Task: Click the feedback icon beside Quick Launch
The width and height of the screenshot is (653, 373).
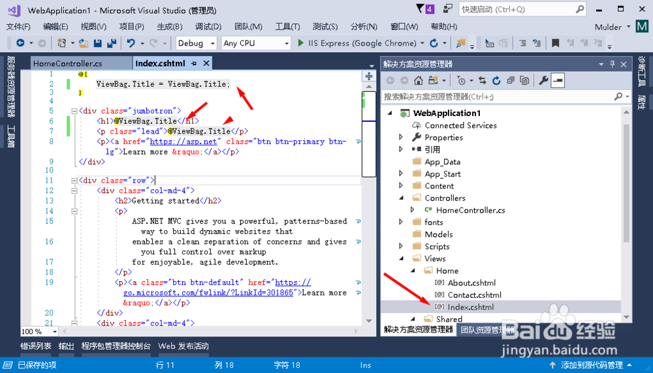Action: pos(448,8)
